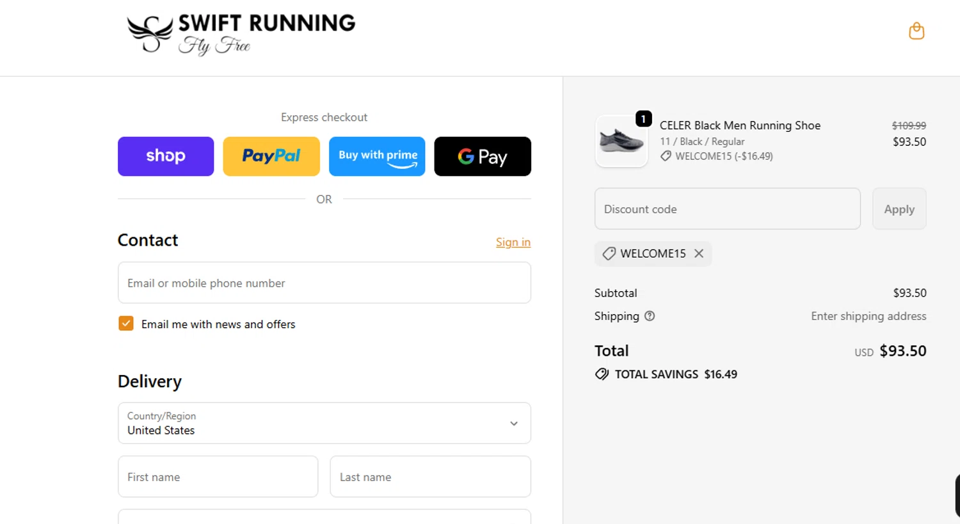960x524 pixels.
Task: Remove the WELCOME15 discount with the X
Action: (699, 253)
